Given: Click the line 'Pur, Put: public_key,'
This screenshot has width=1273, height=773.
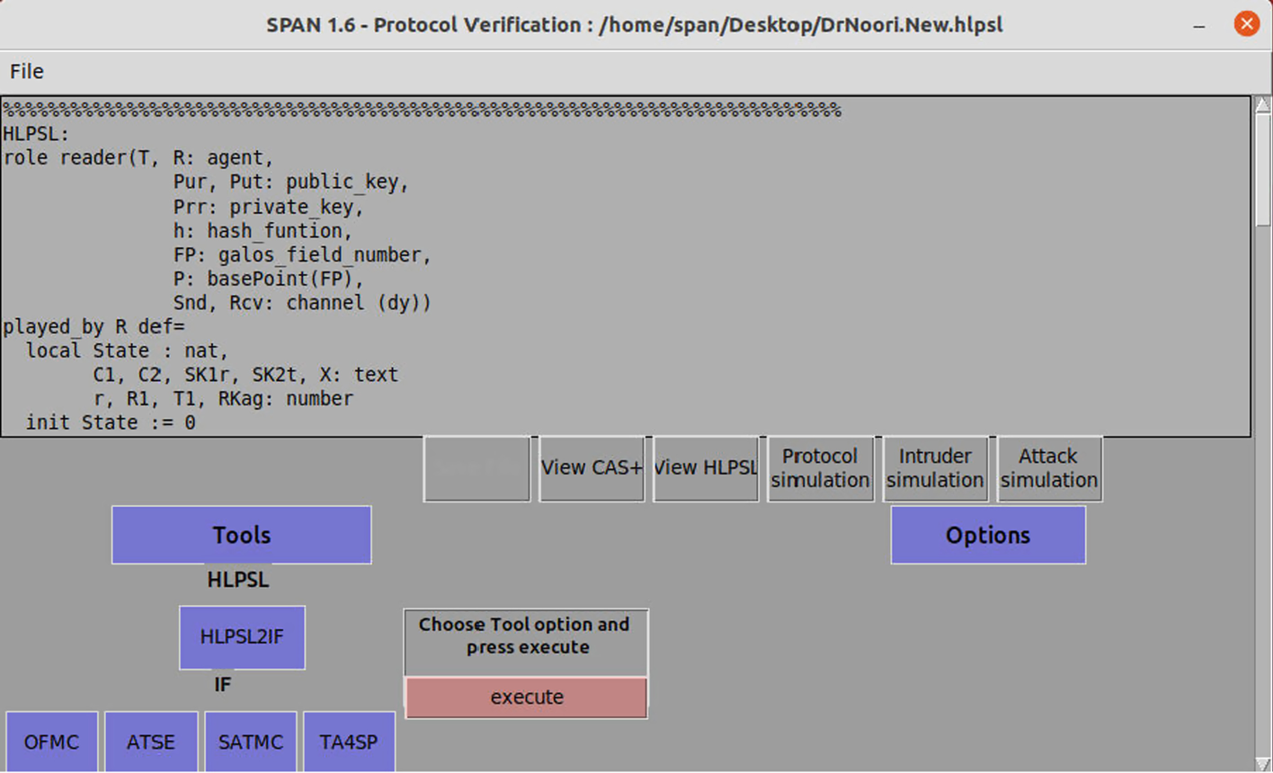Looking at the screenshot, I should click(291, 182).
